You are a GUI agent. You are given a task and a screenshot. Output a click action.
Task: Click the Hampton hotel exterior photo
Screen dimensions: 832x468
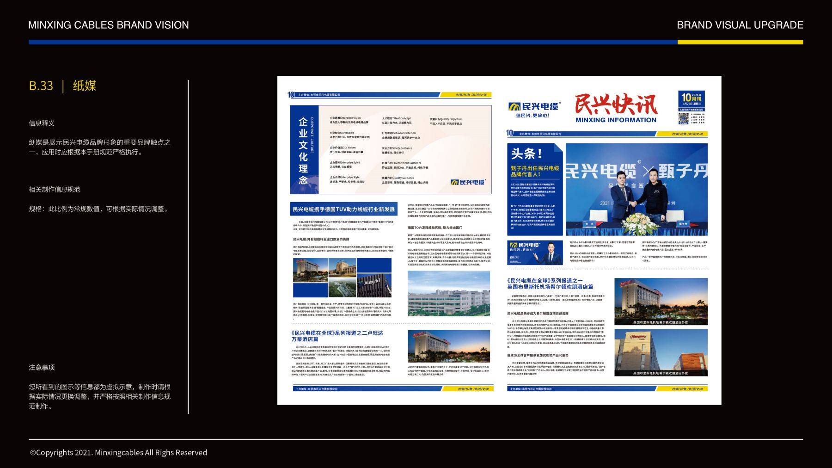click(x=661, y=353)
